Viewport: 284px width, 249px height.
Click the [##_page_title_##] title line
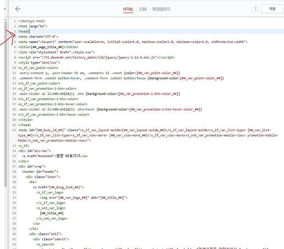pyautogui.click(x=48, y=47)
